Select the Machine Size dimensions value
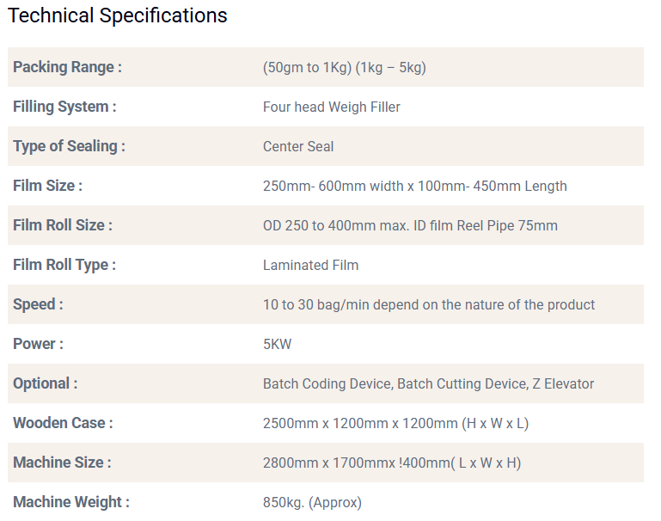 tap(391, 463)
